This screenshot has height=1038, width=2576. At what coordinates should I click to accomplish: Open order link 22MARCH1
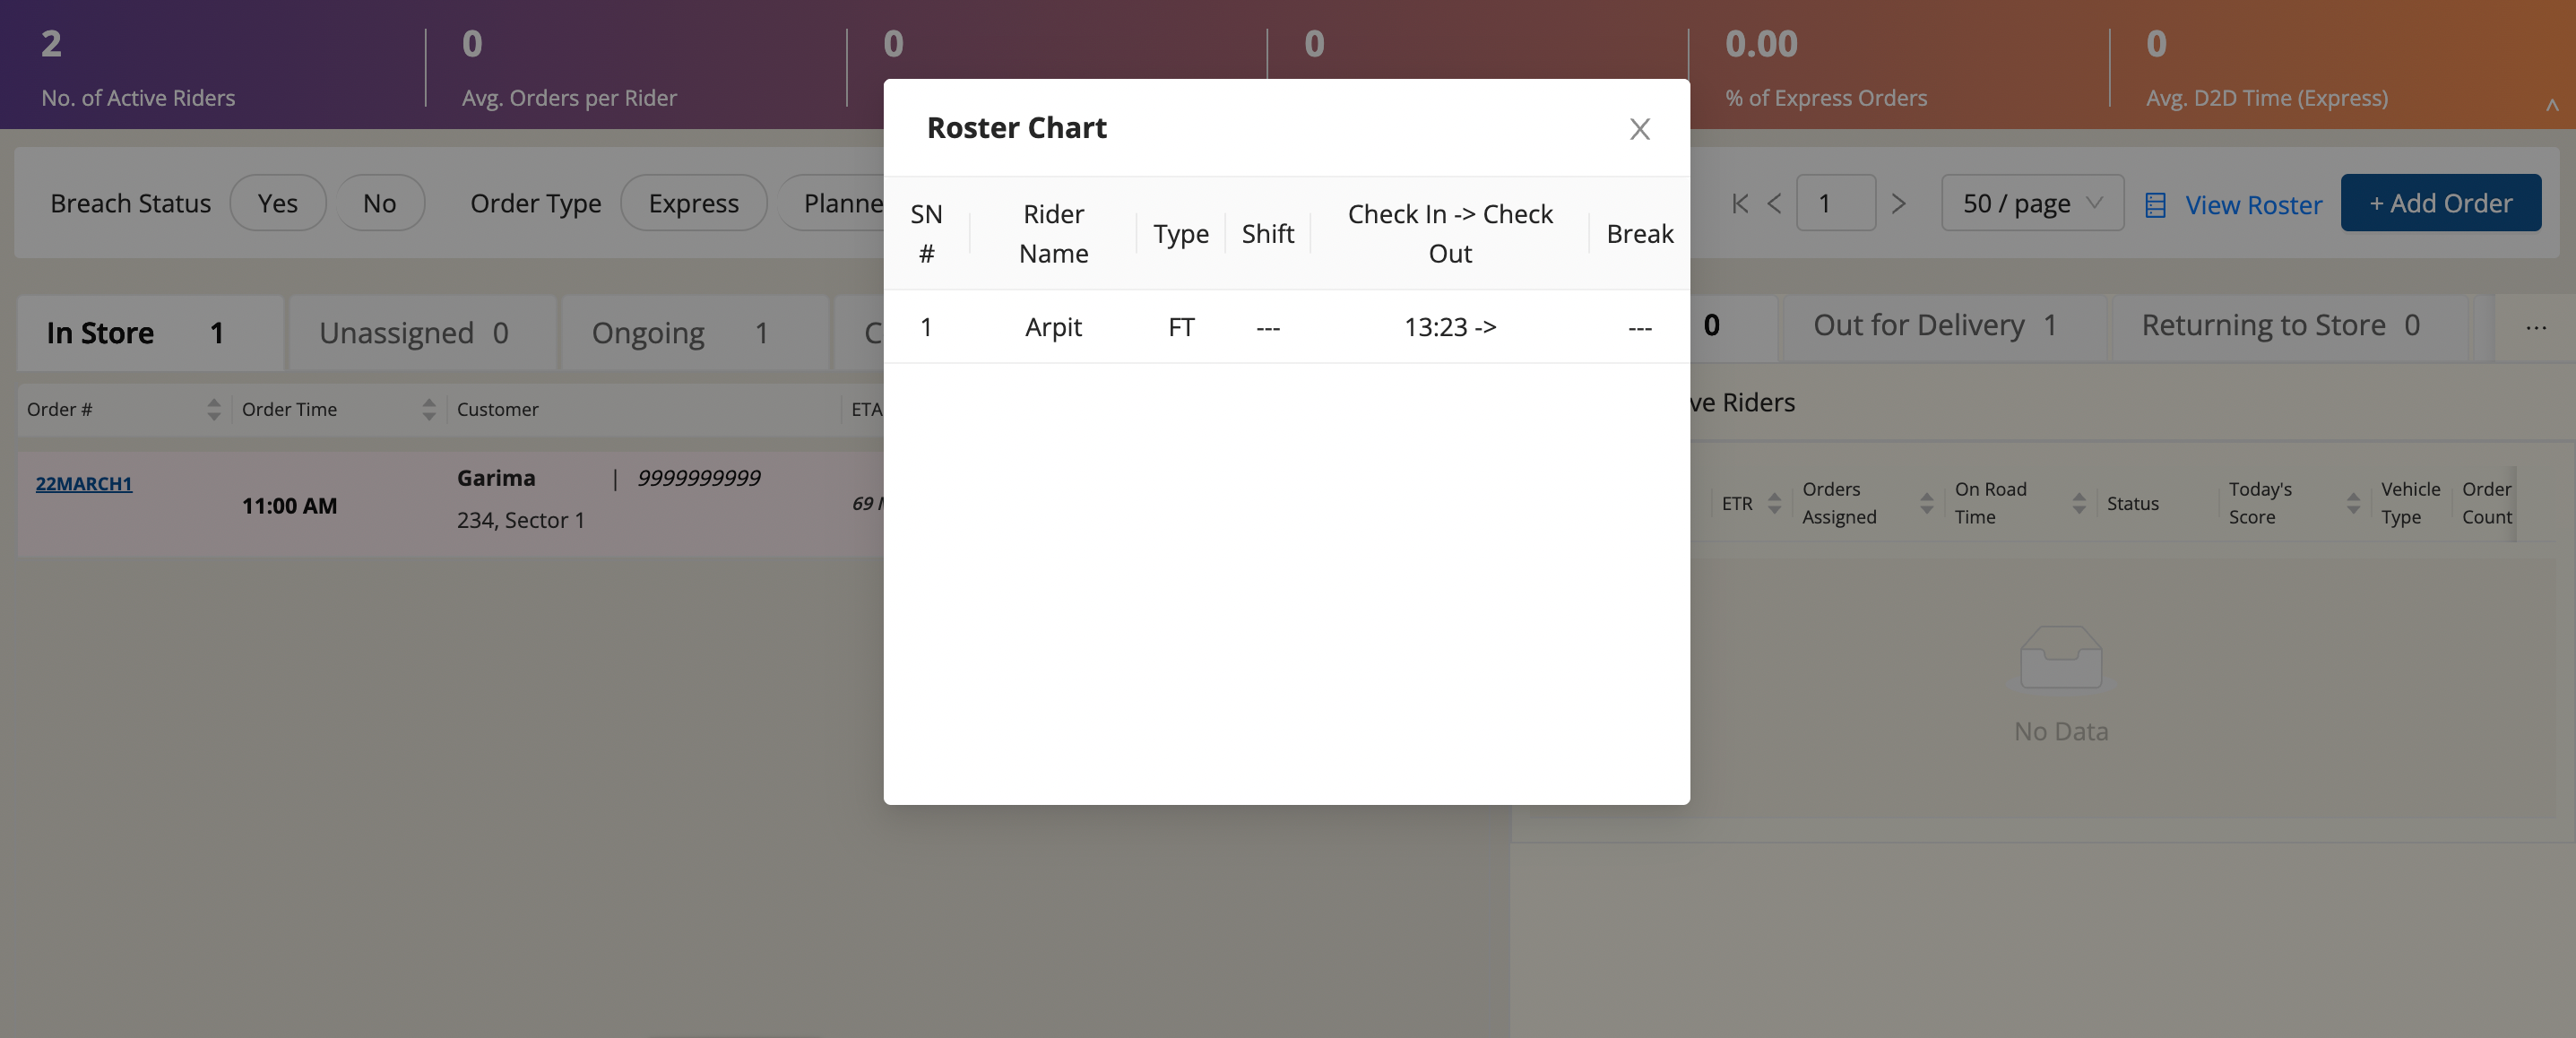pos(84,483)
